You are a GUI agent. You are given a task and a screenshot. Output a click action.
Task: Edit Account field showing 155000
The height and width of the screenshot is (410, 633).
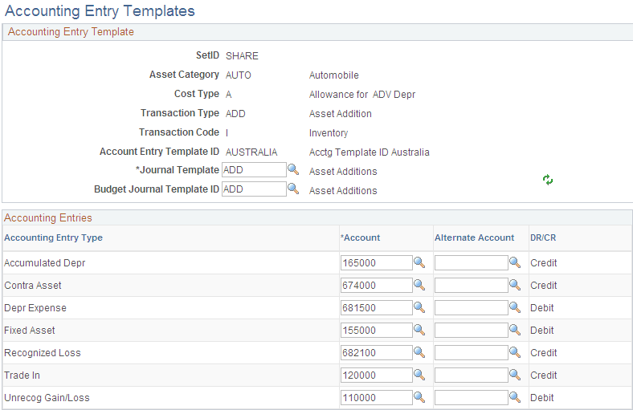click(376, 331)
